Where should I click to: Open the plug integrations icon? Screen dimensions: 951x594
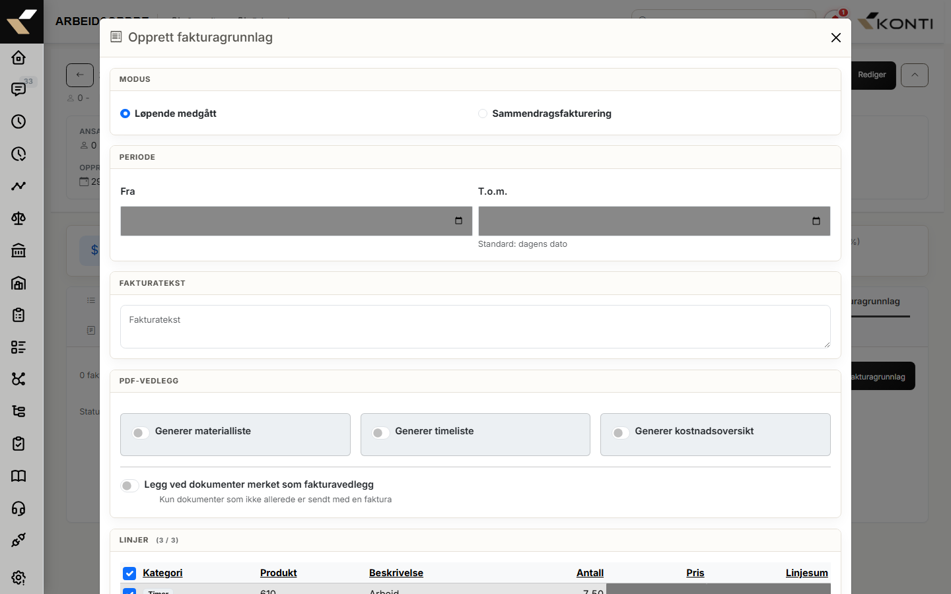(18, 540)
